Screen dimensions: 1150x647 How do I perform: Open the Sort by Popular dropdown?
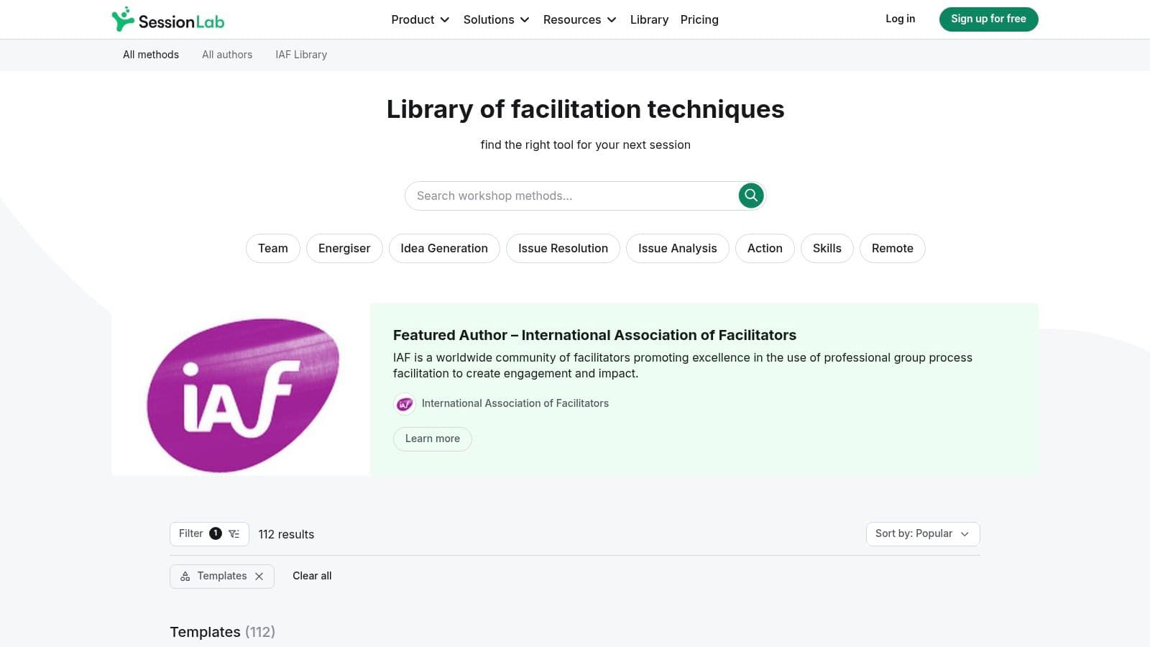tap(922, 534)
